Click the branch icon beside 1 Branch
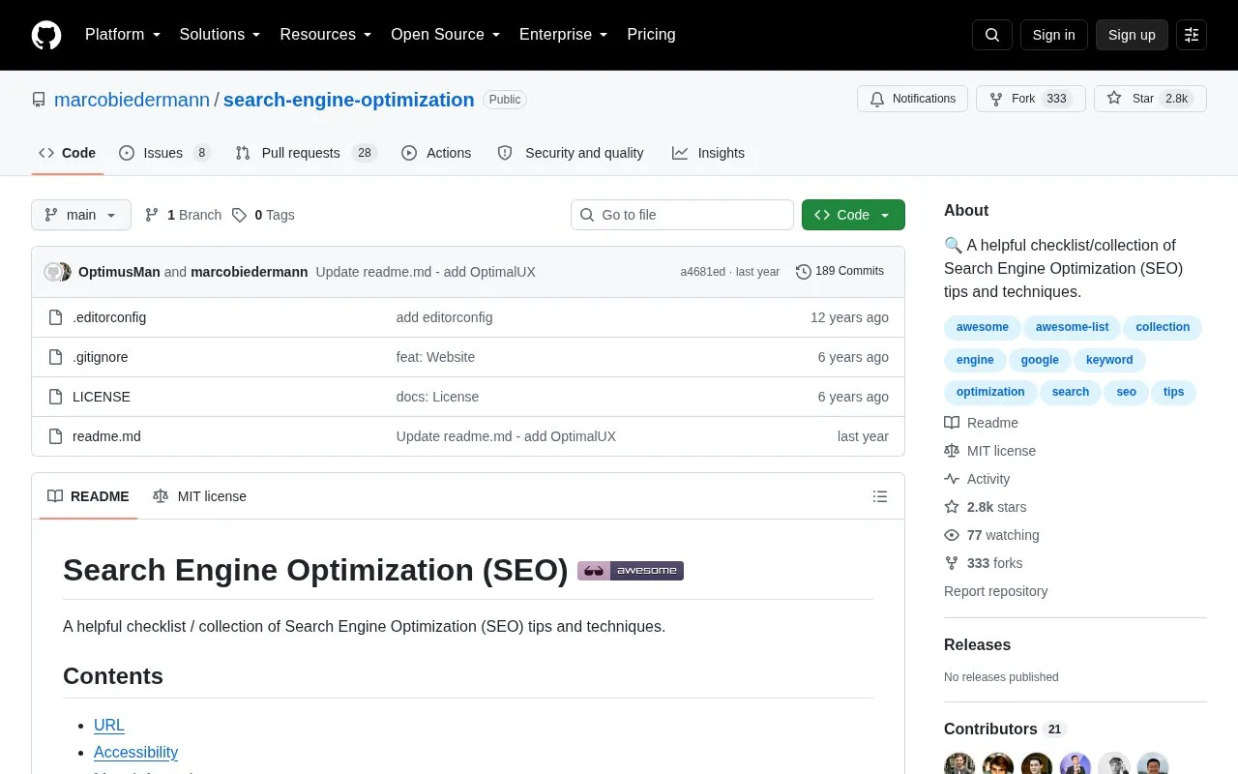The width and height of the screenshot is (1238, 774). point(152,215)
